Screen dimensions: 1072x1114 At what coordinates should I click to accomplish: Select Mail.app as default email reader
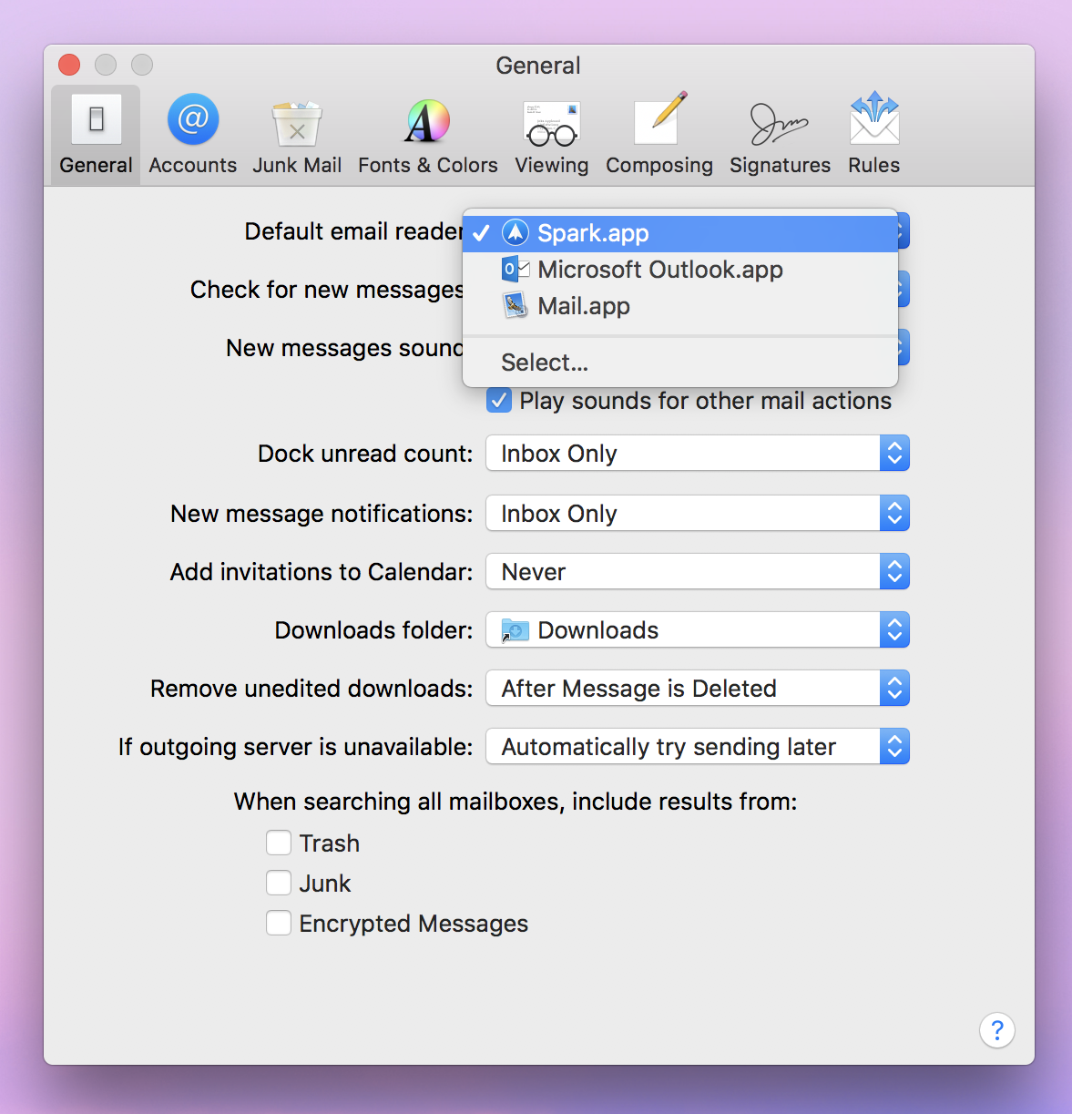(680, 306)
